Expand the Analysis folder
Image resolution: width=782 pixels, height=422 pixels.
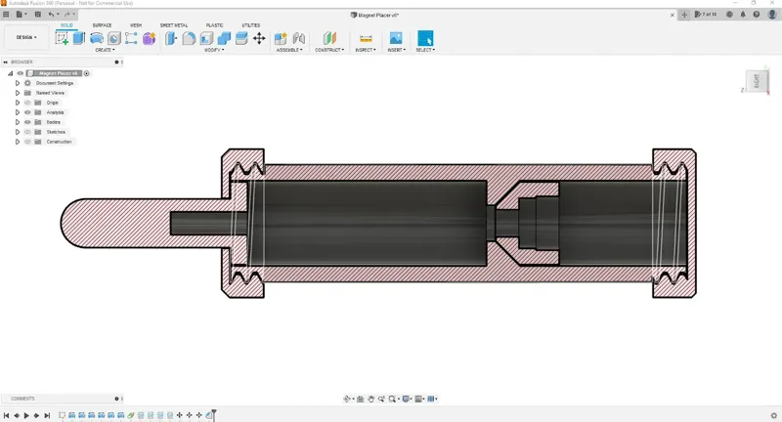tap(18, 112)
